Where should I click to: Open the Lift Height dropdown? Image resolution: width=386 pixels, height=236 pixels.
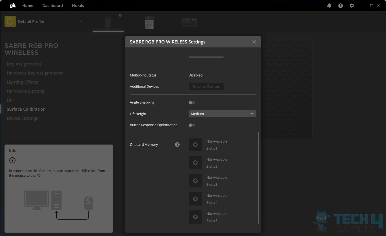223,114
